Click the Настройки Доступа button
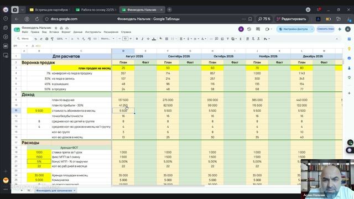Screen dimensions: 354x199 pyautogui.click(x=293, y=29)
